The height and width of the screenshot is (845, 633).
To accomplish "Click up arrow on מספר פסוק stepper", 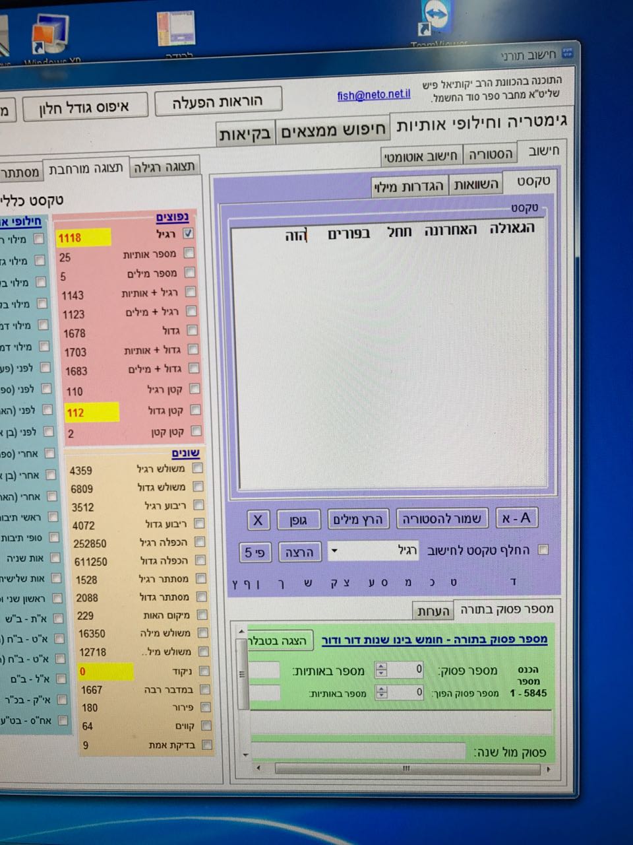I will 381,666.
